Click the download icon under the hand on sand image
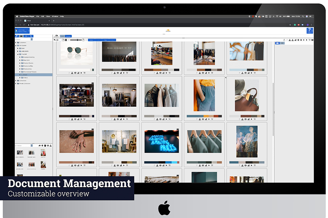 click(72, 166)
